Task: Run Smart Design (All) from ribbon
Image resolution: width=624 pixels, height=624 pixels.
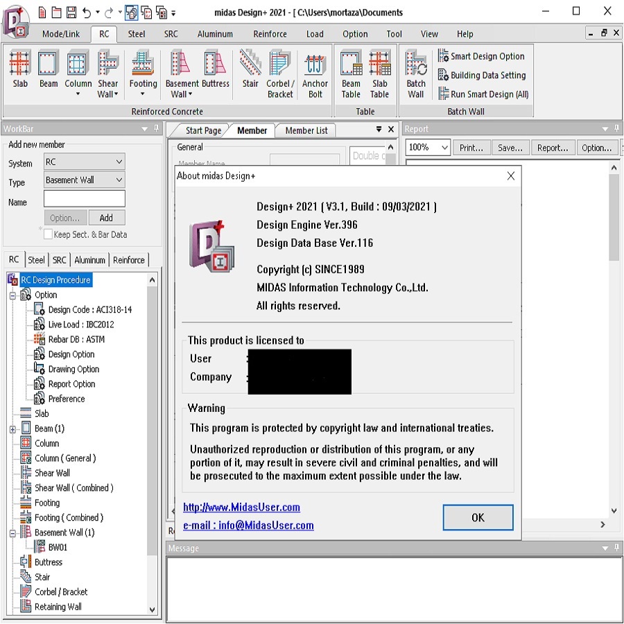Action: click(483, 94)
